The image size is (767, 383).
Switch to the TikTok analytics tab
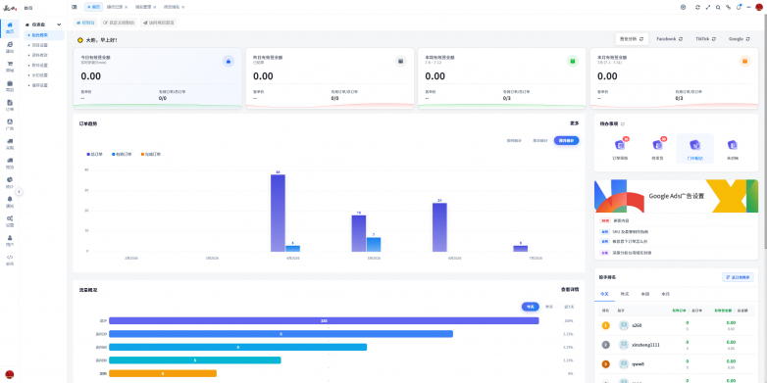(706, 38)
